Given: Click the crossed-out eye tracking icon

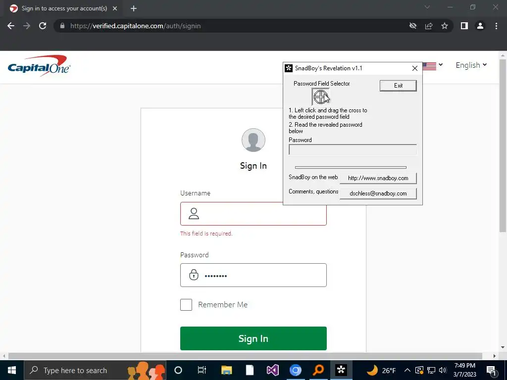Looking at the screenshot, I should coord(413,26).
